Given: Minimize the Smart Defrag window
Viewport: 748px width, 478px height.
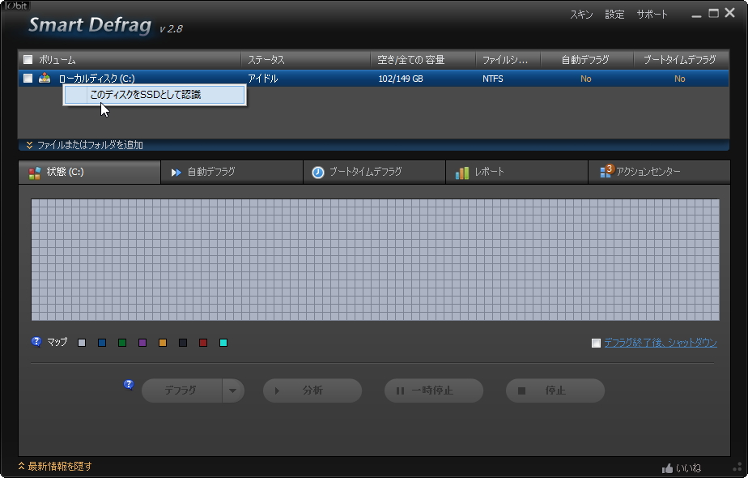Looking at the screenshot, I should [x=696, y=15].
